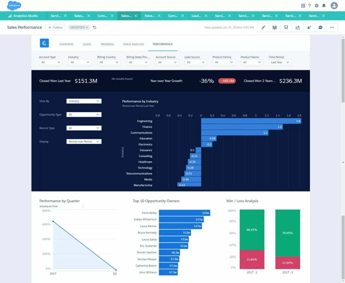The width and height of the screenshot is (345, 283).
Task: Open dashboard annotations chat bubble icon
Action: pyautogui.click(x=320, y=27)
